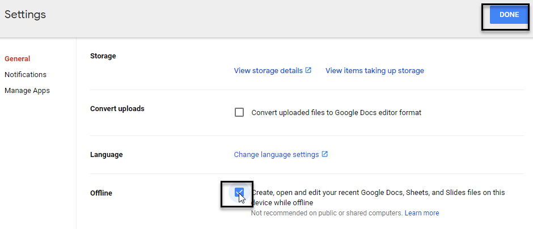Open the Learn more link
This screenshot has width=533, height=229.
421,213
